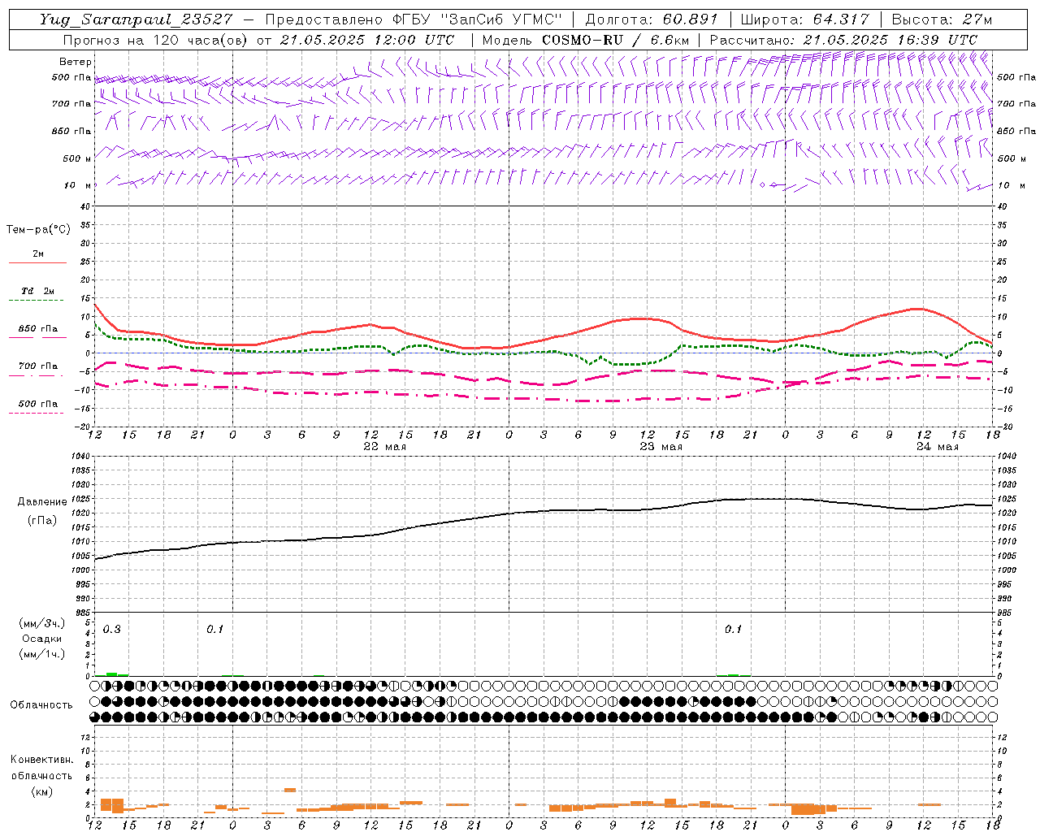Select the 'Долгота: 60.891' header field
The height and width of the screenshot is (832, 1040).
click(652, 19)
